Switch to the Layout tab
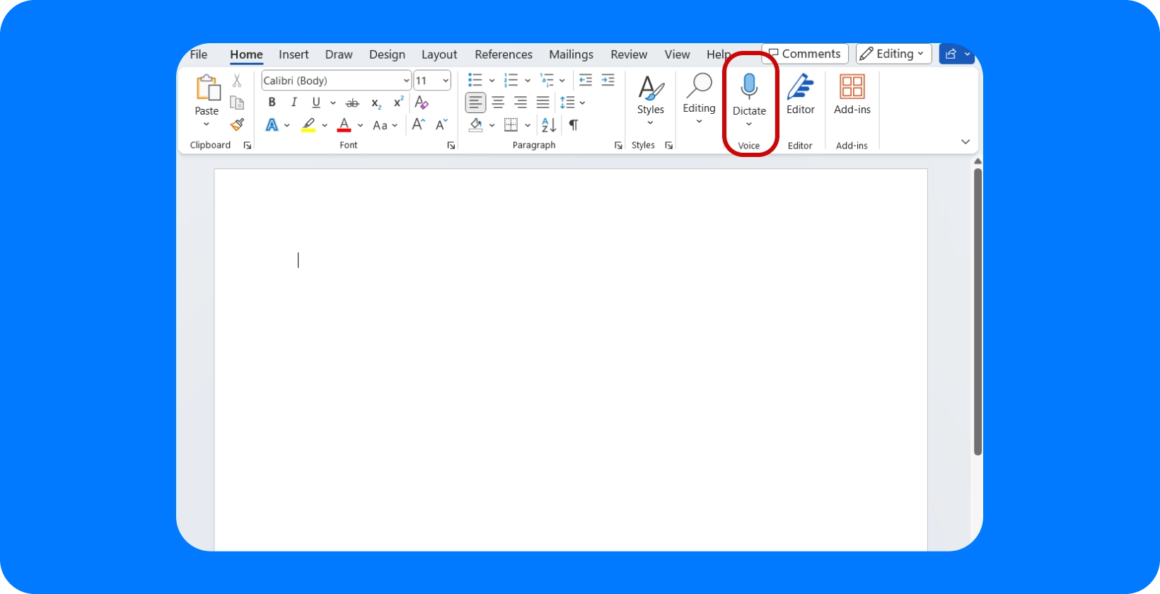1160x594 pixels. (x=439, y=54)
